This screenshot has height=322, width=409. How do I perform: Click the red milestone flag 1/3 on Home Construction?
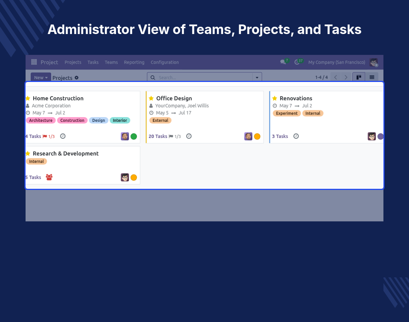coord(49,136)
